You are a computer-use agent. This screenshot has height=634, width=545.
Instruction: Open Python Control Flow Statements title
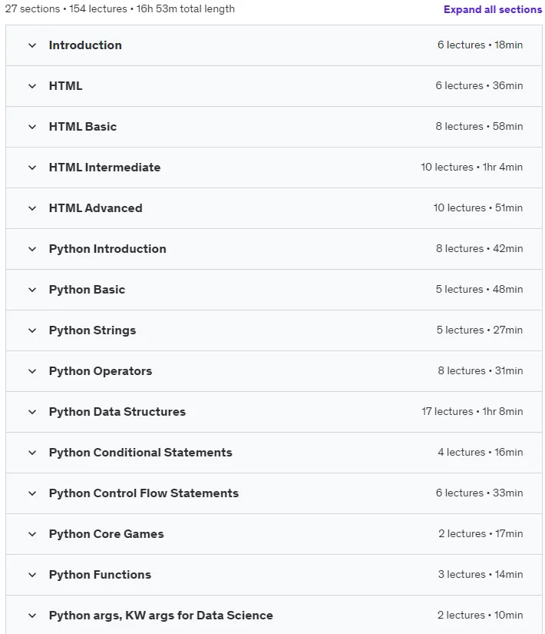[x=144, y=493]
